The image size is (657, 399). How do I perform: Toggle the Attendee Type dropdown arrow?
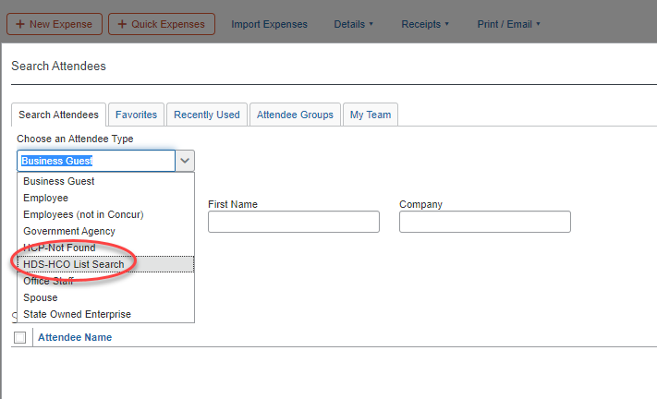coord(185,161)
